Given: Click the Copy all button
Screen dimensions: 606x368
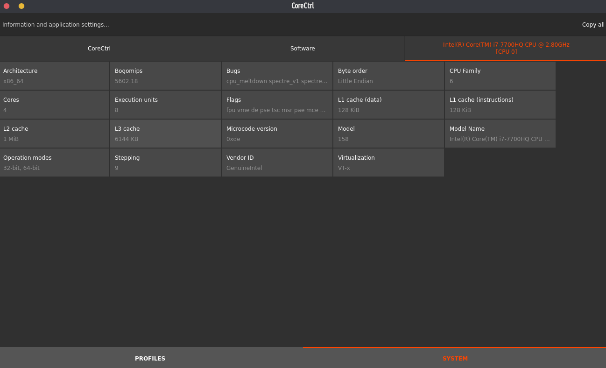Looking at the screenshot, I should coord(593,25).
